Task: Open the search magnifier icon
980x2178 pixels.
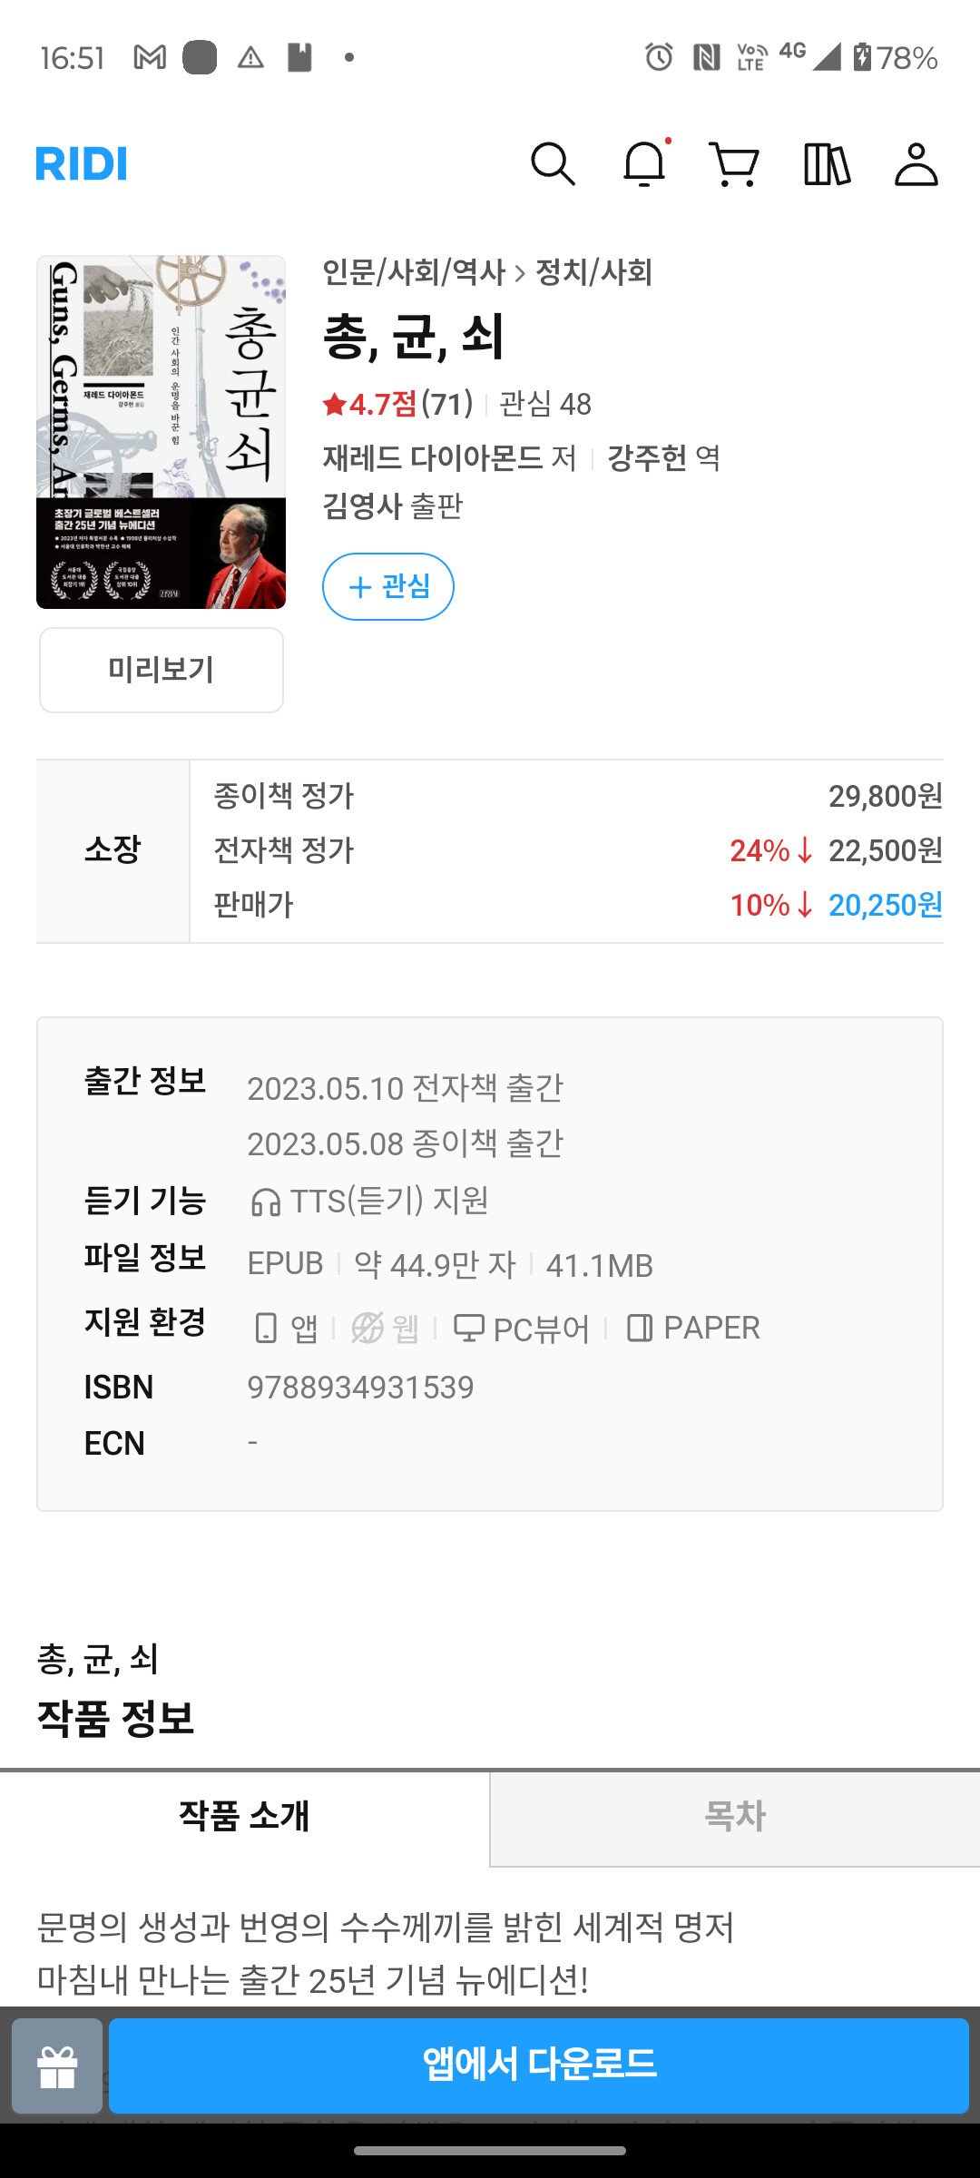Action: point(553,164)
